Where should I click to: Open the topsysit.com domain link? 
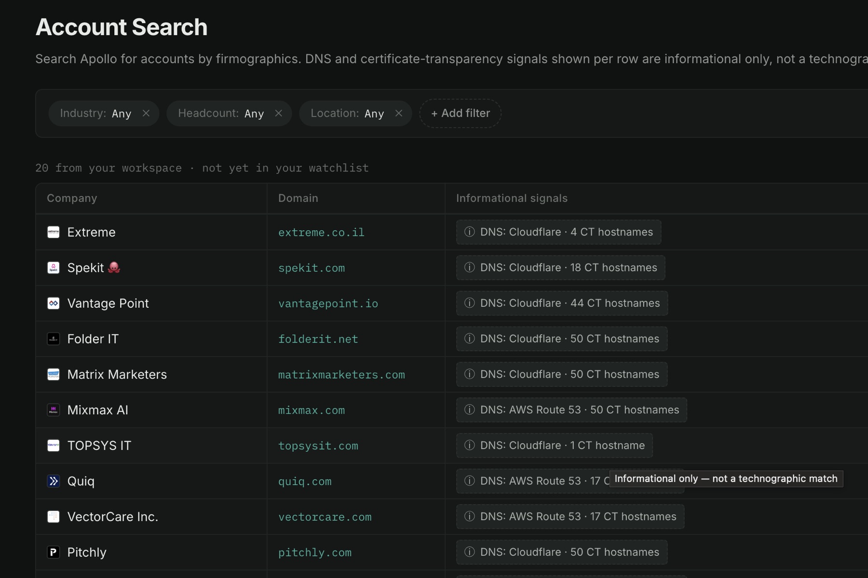click(x=318, y=446)
